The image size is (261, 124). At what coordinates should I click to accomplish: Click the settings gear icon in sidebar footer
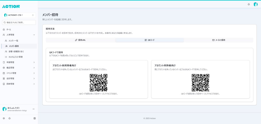pyautogui.click(x=4, y=118)
